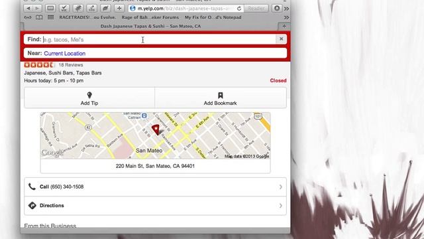Select Dash Japanese Tapas & Sushi tab
This screenshot has width=424, height=239.
pos(150,27)
